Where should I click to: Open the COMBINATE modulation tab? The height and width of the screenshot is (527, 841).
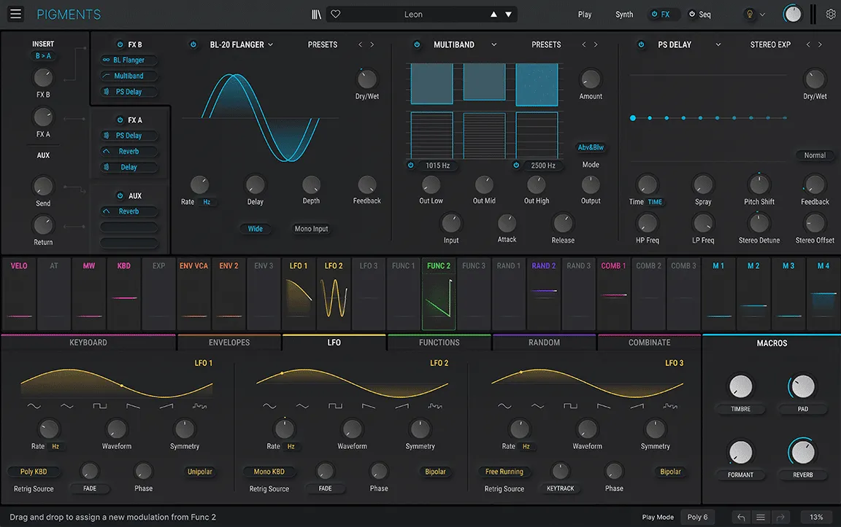[x=650, y=343]
